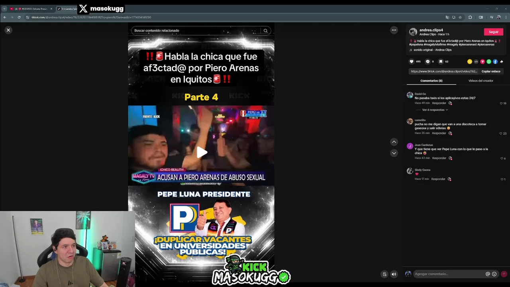Mention a user with the @ icon
This screenshot has width=510, height=287.
488,274
